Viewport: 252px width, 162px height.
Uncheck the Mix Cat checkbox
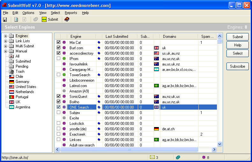pyautogui.click(x=58, y=42)
